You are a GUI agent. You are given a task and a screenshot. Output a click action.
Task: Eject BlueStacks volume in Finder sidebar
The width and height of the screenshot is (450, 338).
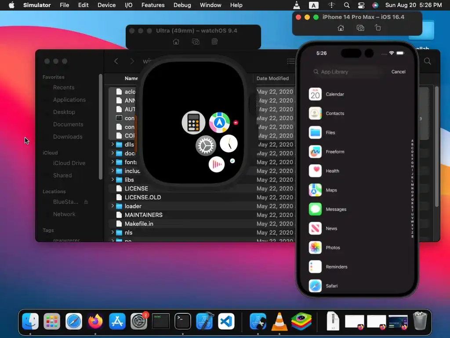[86, 202]
